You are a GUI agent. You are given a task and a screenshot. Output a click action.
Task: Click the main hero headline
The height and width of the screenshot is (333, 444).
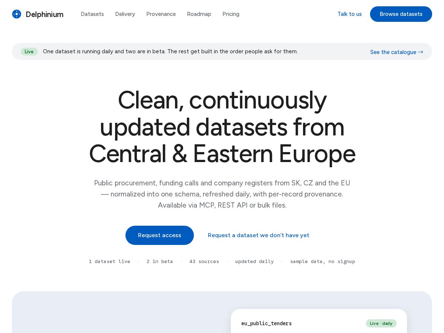point(222,127)
